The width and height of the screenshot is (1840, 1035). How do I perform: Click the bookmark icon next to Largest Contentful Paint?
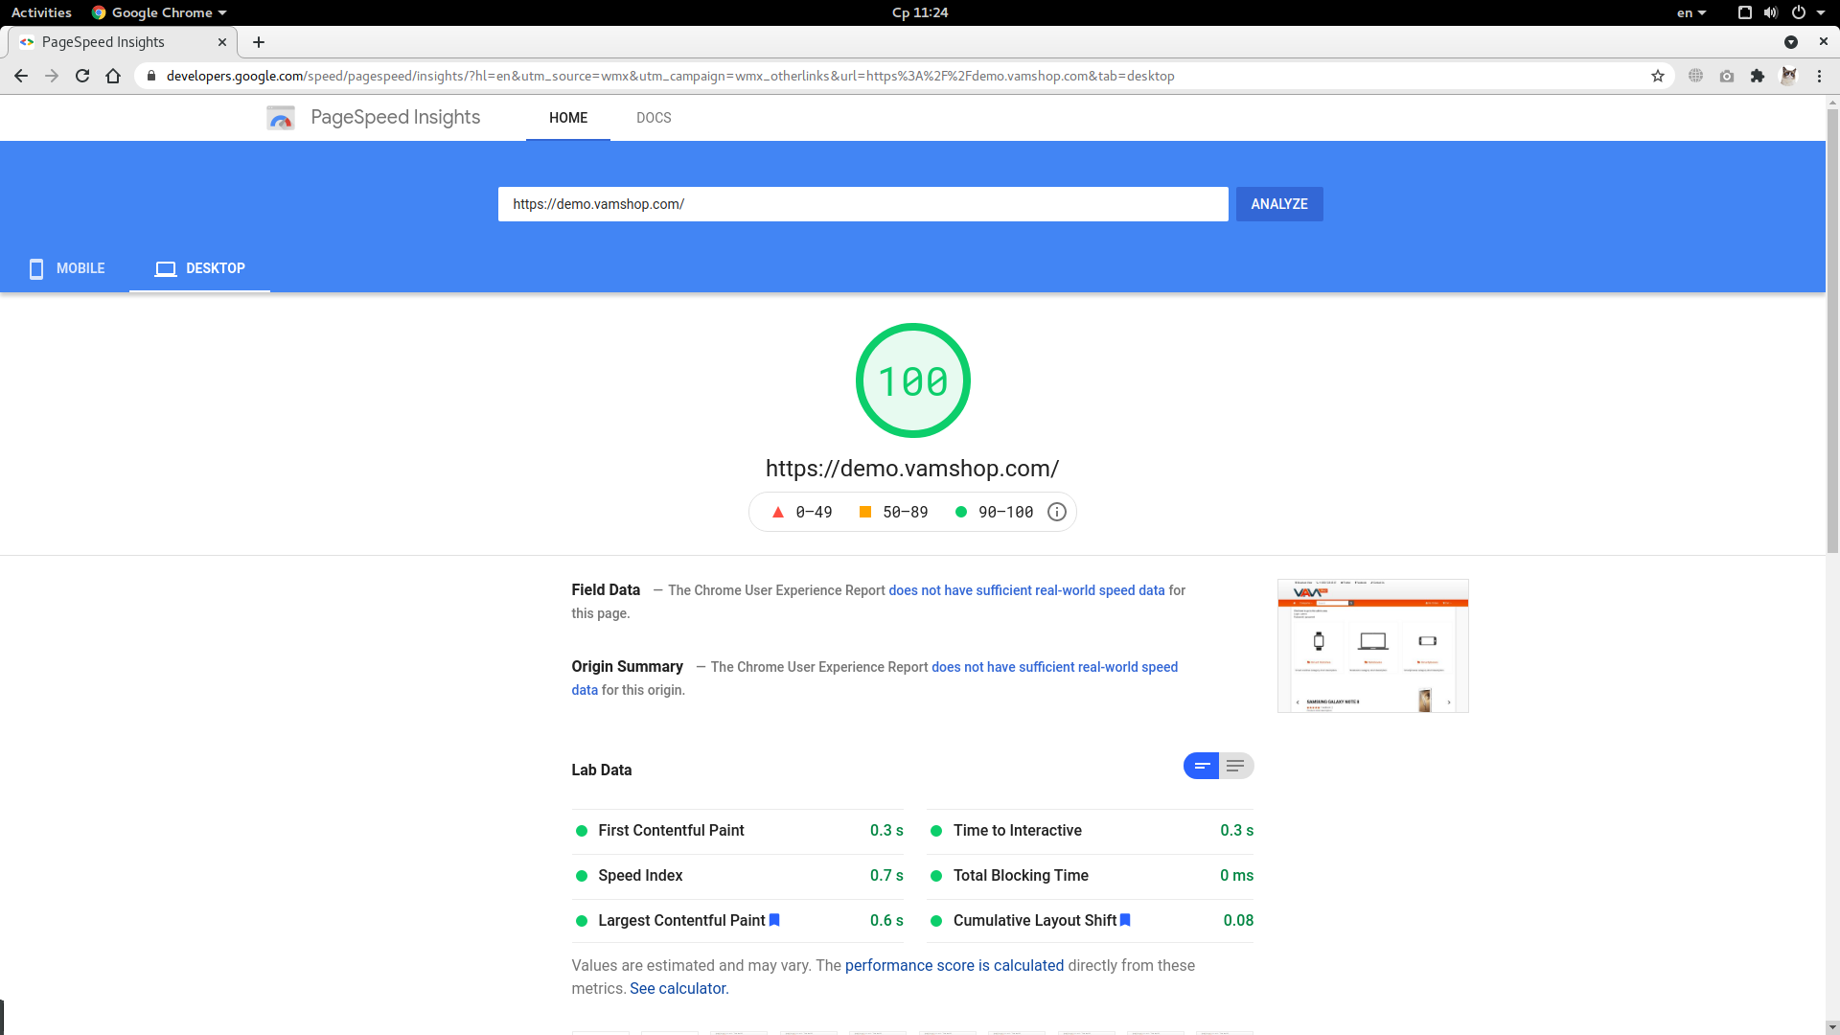(x=774, y=920)
